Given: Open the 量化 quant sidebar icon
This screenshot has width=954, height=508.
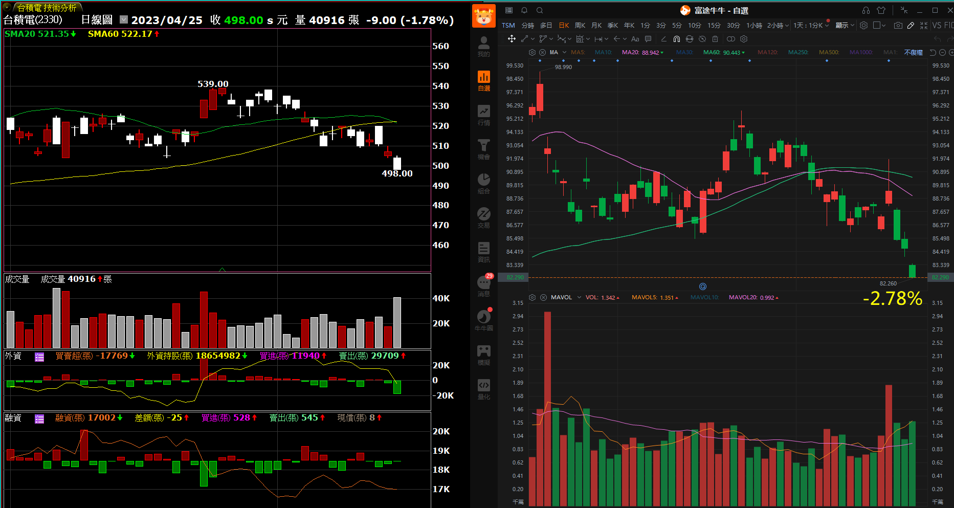Looking at the screenshot, I should pyautogui.click(x=483, y=389).
